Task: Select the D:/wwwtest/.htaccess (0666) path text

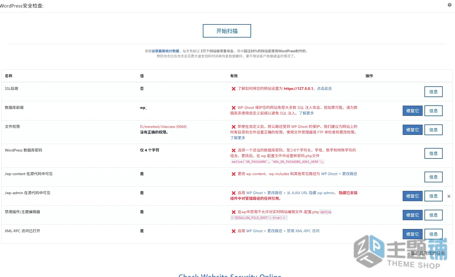Action: (163, 127)
